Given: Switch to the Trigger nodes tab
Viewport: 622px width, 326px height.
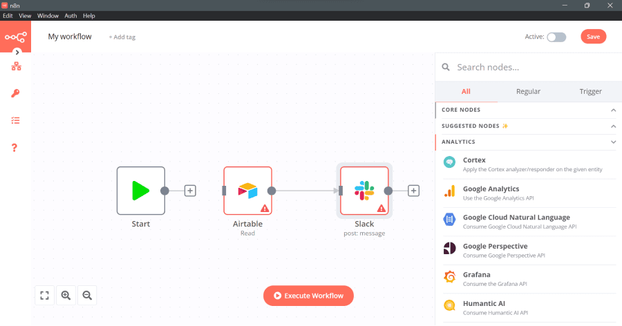Looking at the screenshot, I should point(591,92).
